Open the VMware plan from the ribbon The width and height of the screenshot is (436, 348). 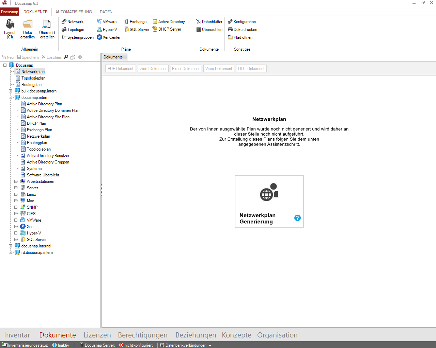coord(107,21)
